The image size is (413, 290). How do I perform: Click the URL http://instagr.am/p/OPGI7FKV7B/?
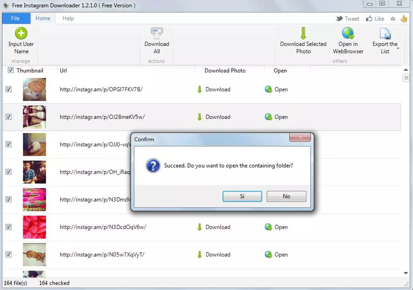[x=101, y=90]
